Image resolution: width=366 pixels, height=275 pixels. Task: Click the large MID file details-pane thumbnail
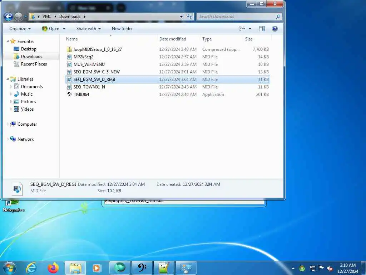17,188
